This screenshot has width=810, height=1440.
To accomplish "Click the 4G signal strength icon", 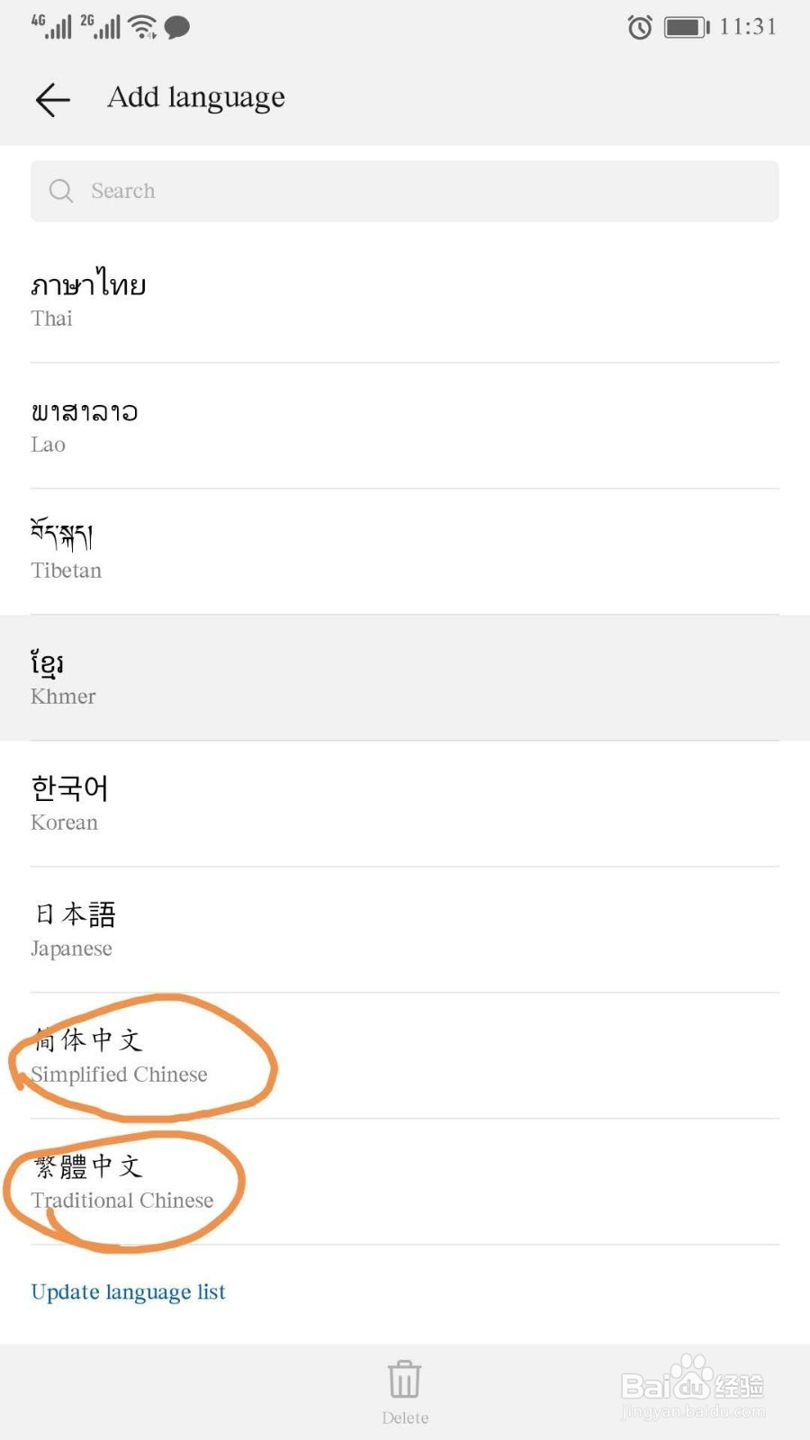I will tap(49, 25).
